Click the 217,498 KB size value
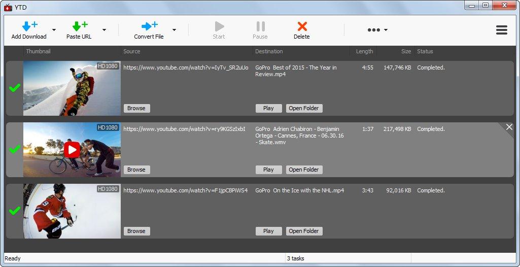520x267 pixels. click(397, 129)
